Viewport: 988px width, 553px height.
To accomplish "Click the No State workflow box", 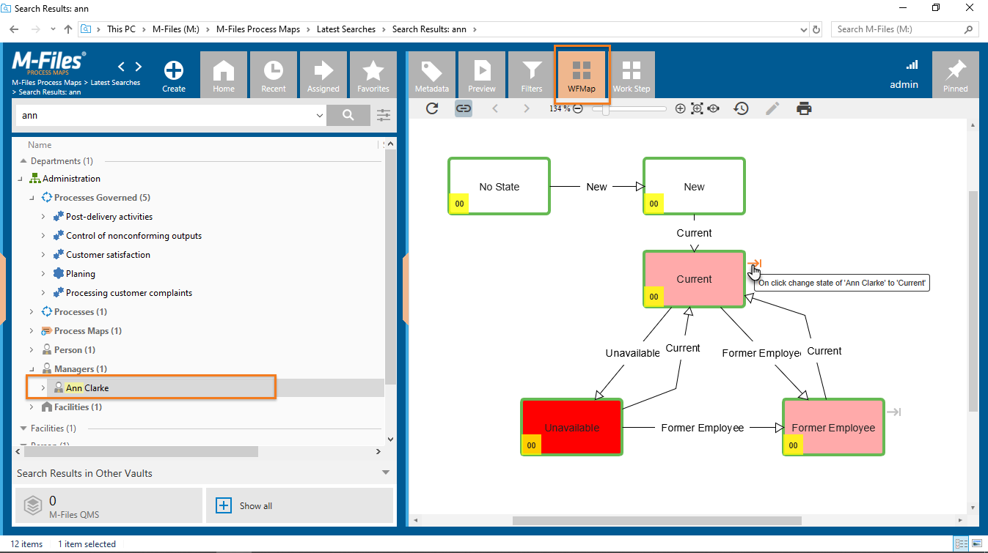I will coord(499,186).
